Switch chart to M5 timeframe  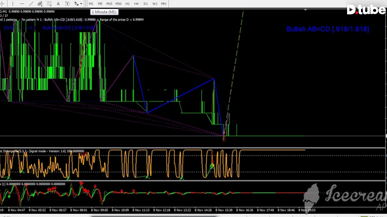pos(100,4)
